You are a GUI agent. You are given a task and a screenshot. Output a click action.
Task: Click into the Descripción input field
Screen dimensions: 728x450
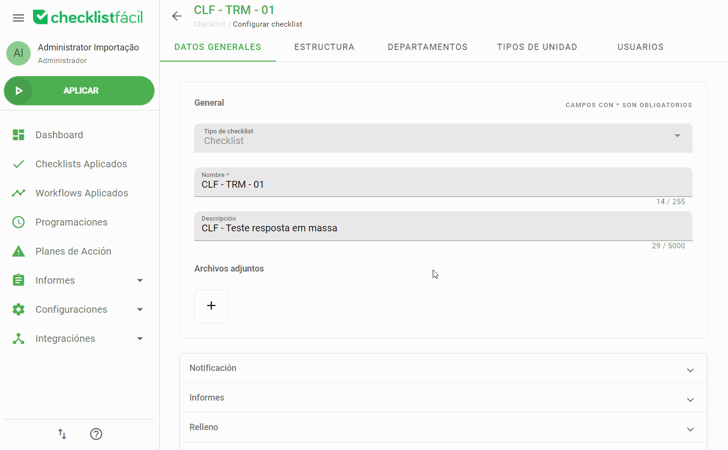(443, 226)
